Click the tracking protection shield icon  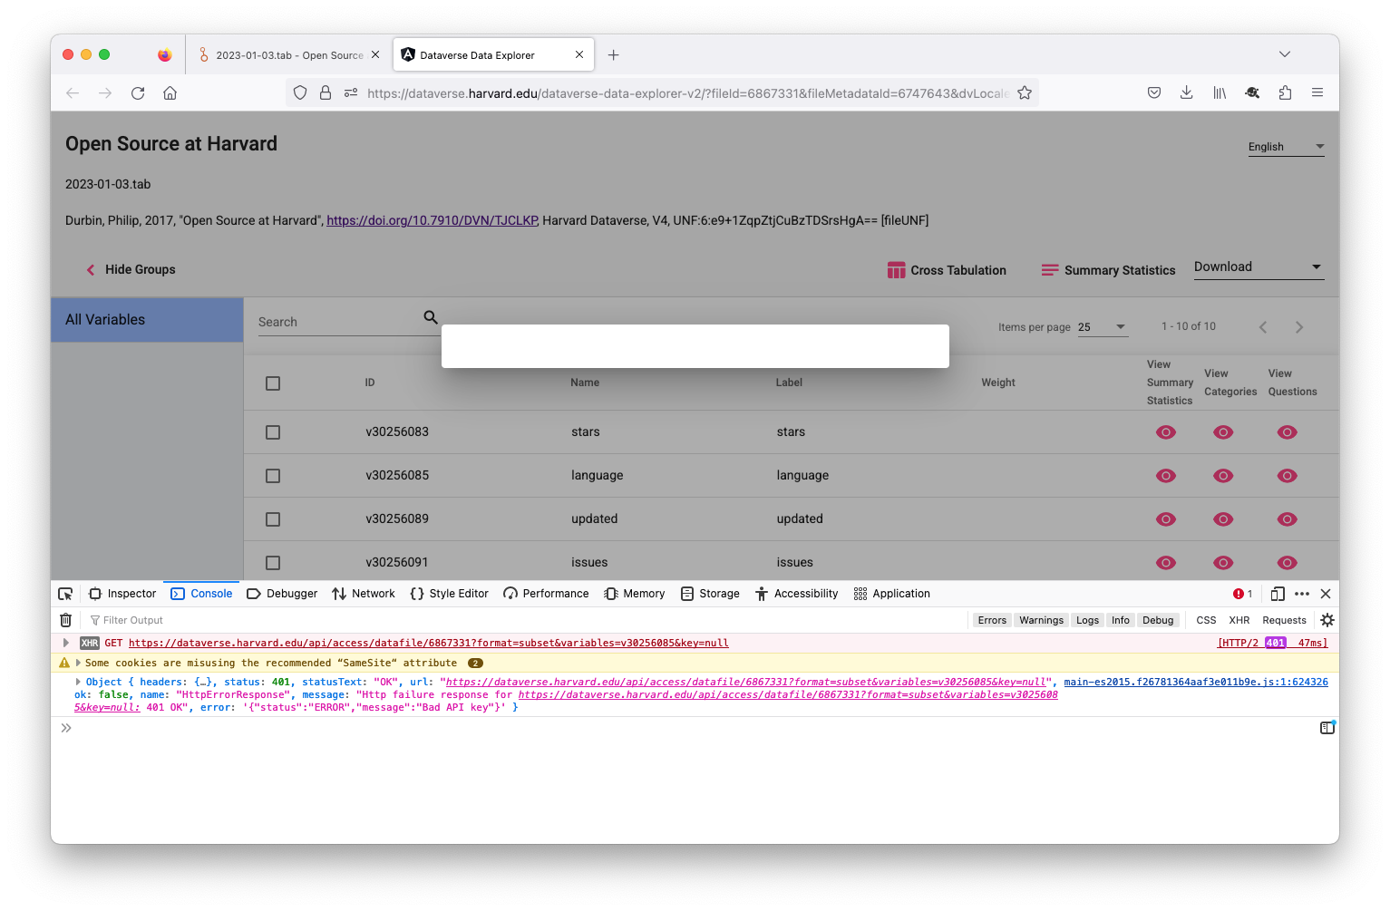coord(300,92)
